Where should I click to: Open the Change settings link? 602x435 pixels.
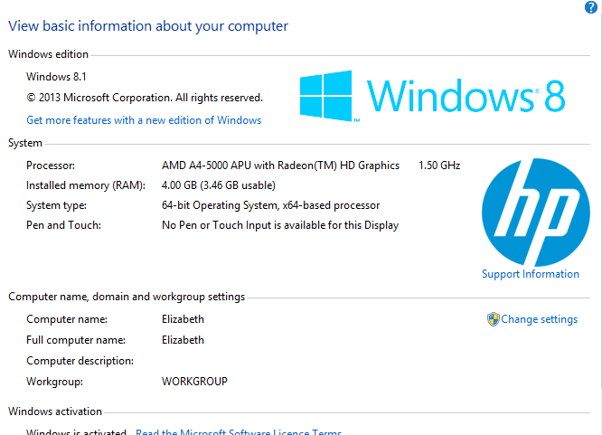[539, 319]
